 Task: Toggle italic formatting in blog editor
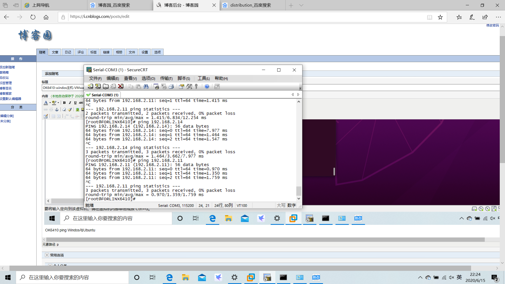pyautogui.click(x=70, y=103)
